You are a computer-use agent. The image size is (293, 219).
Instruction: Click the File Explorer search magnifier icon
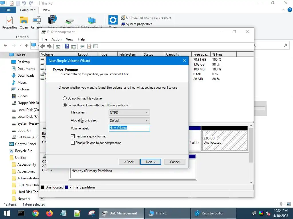[x=285, y=45]
